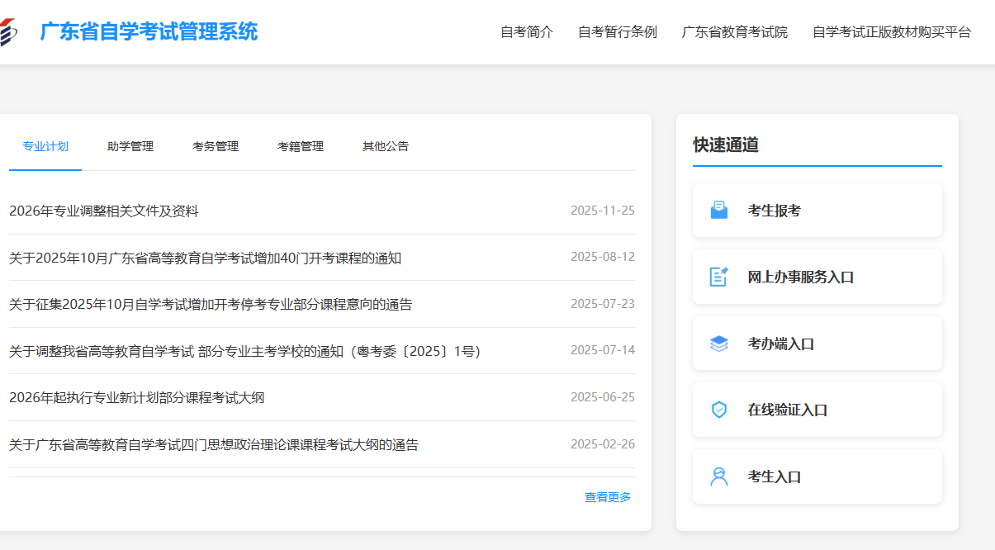Click the 在线验证入口 shield icon

(x=718, y=410)
